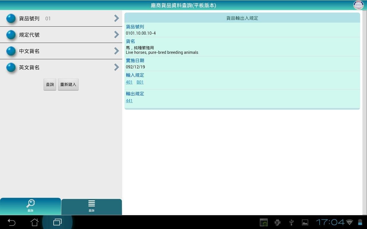Open the screenshot notification icon
Screen dimensions: 367x229
(264, 222)
